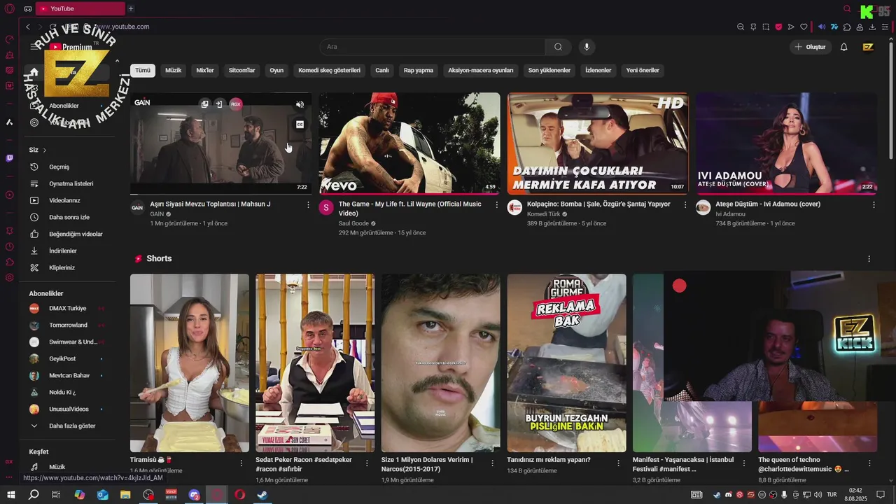Image resolution: width=896 pixels, height=504 pixels.
Task: Open Beğendiğim videolar in sidebar
Action: [69, 234]
